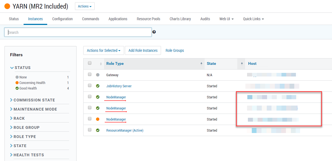Click the orange YARN service health icon
This screenshot has width=332, height=161.
click(x=7, y=6)
